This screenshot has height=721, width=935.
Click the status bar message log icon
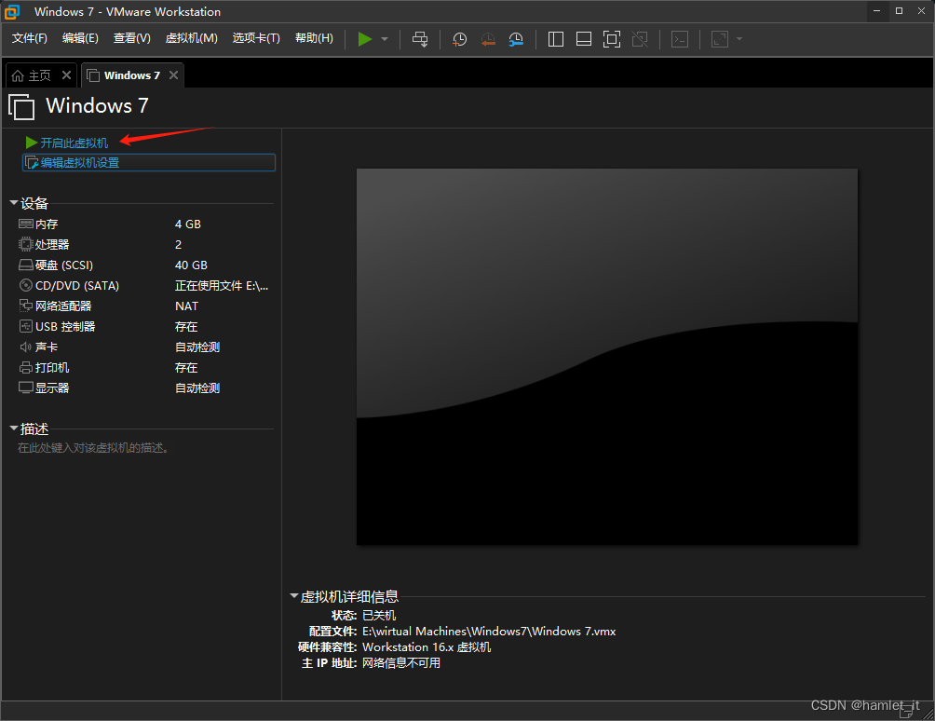pos(906,711)
